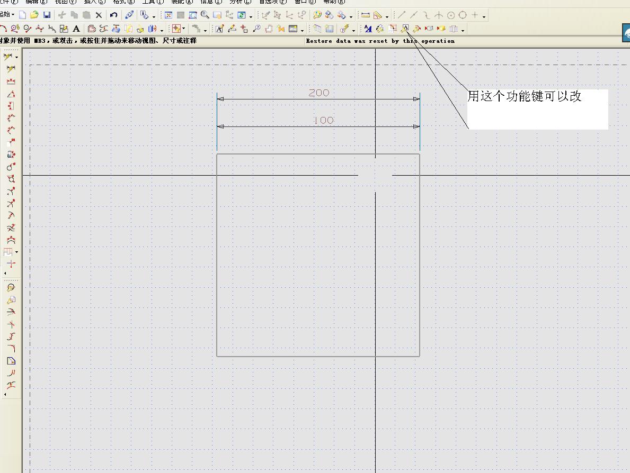Open the 帮助 Help menu
Viewport: 630px width, 473px height.
tap(334, 2)
